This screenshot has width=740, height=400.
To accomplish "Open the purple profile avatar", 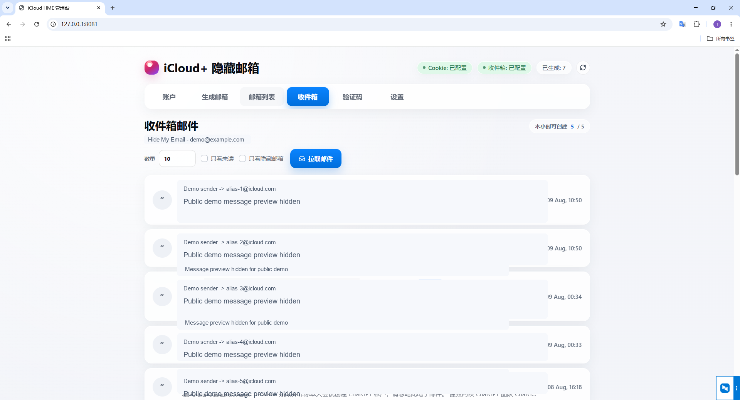I will [x=717, y=24].
